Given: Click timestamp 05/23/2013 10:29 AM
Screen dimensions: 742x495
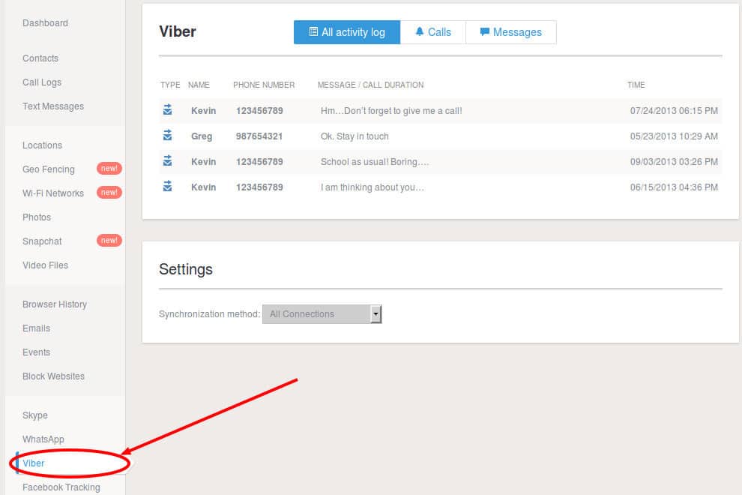Looking at the screenshot, I should tap(674, 136).
